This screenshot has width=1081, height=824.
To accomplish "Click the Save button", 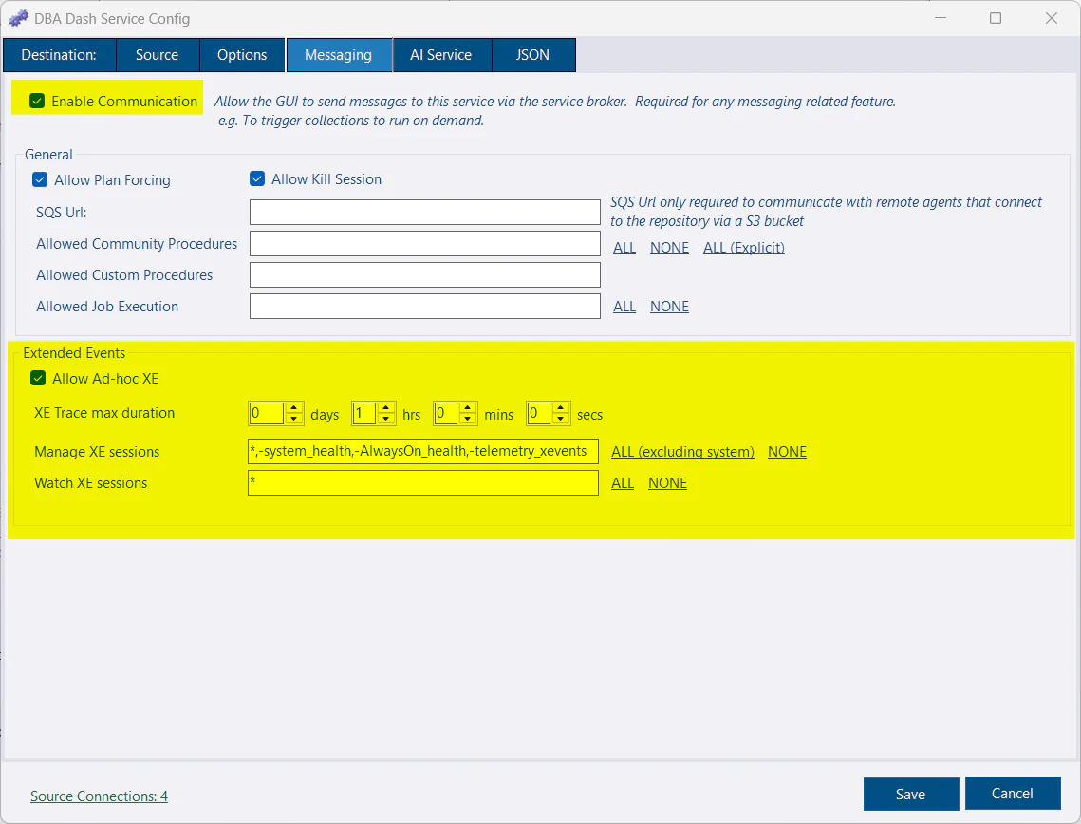I will coord(911,795).
